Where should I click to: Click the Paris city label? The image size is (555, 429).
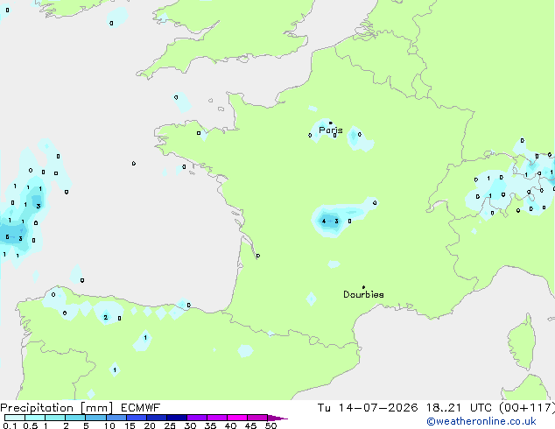pyautogui.click(x=331, y=130)
